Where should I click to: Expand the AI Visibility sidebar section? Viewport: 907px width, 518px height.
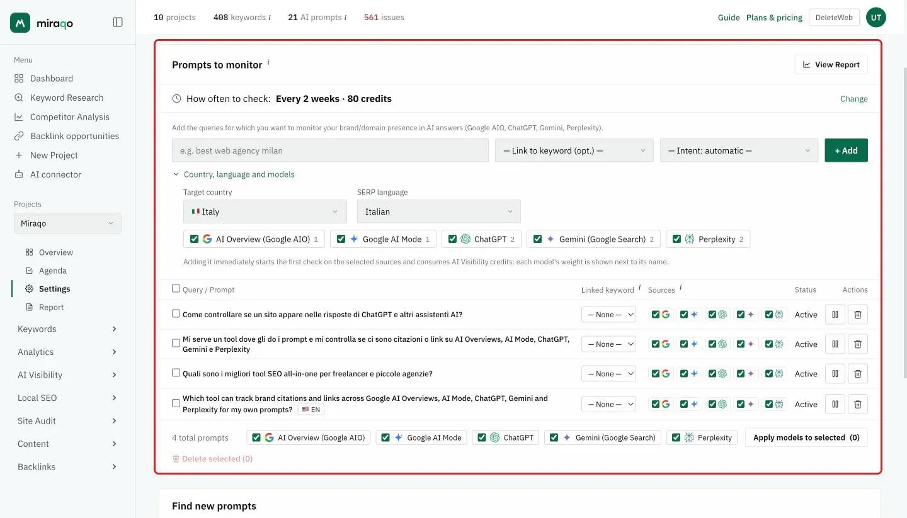[x=67, y=375]
